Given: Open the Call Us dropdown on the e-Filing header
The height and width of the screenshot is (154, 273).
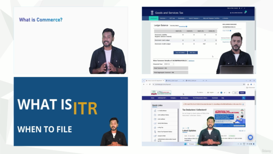Looking at the screenshot, I should tap(200, 92).
